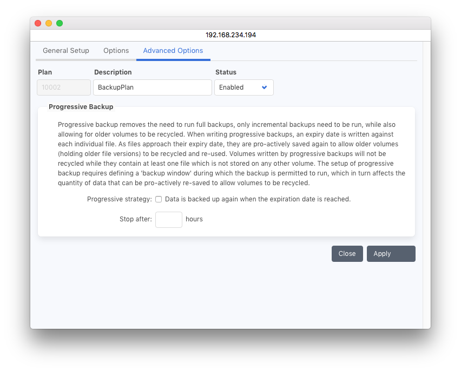Click the 192.168.234.194 window title
461x372 pixels.
point(230,35)
